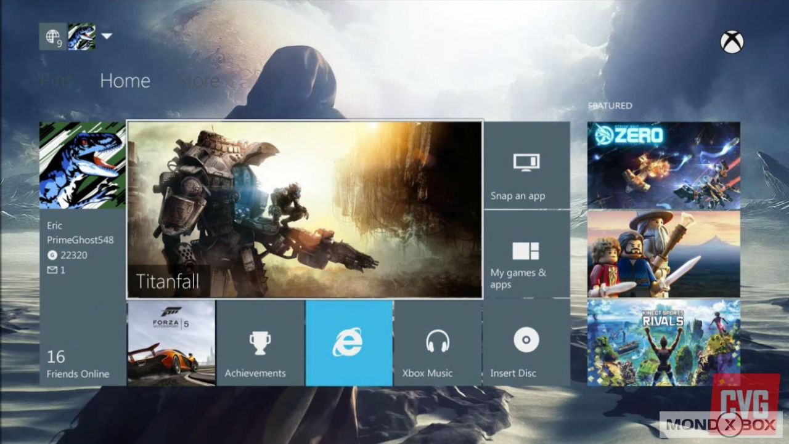The image size is (789, 444).
Task: View the 16 Friends Online list
Action: (x=78, y=364)
